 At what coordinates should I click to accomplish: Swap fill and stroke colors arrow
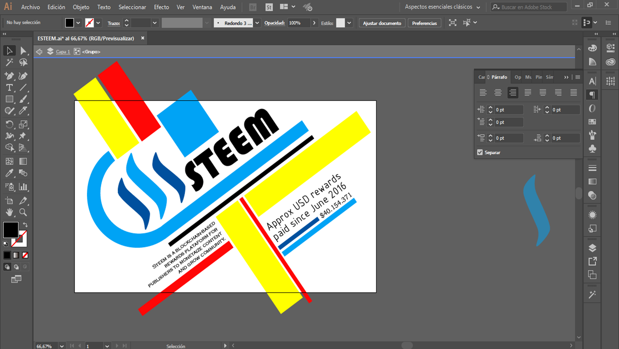click(25, 225)
